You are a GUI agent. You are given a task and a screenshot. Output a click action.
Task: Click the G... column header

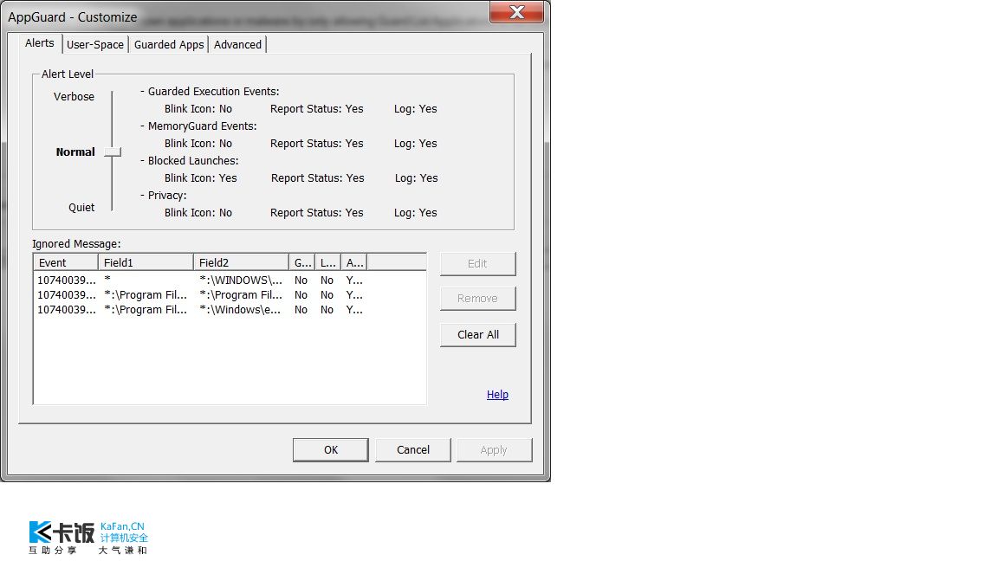[x=302, y=262]
